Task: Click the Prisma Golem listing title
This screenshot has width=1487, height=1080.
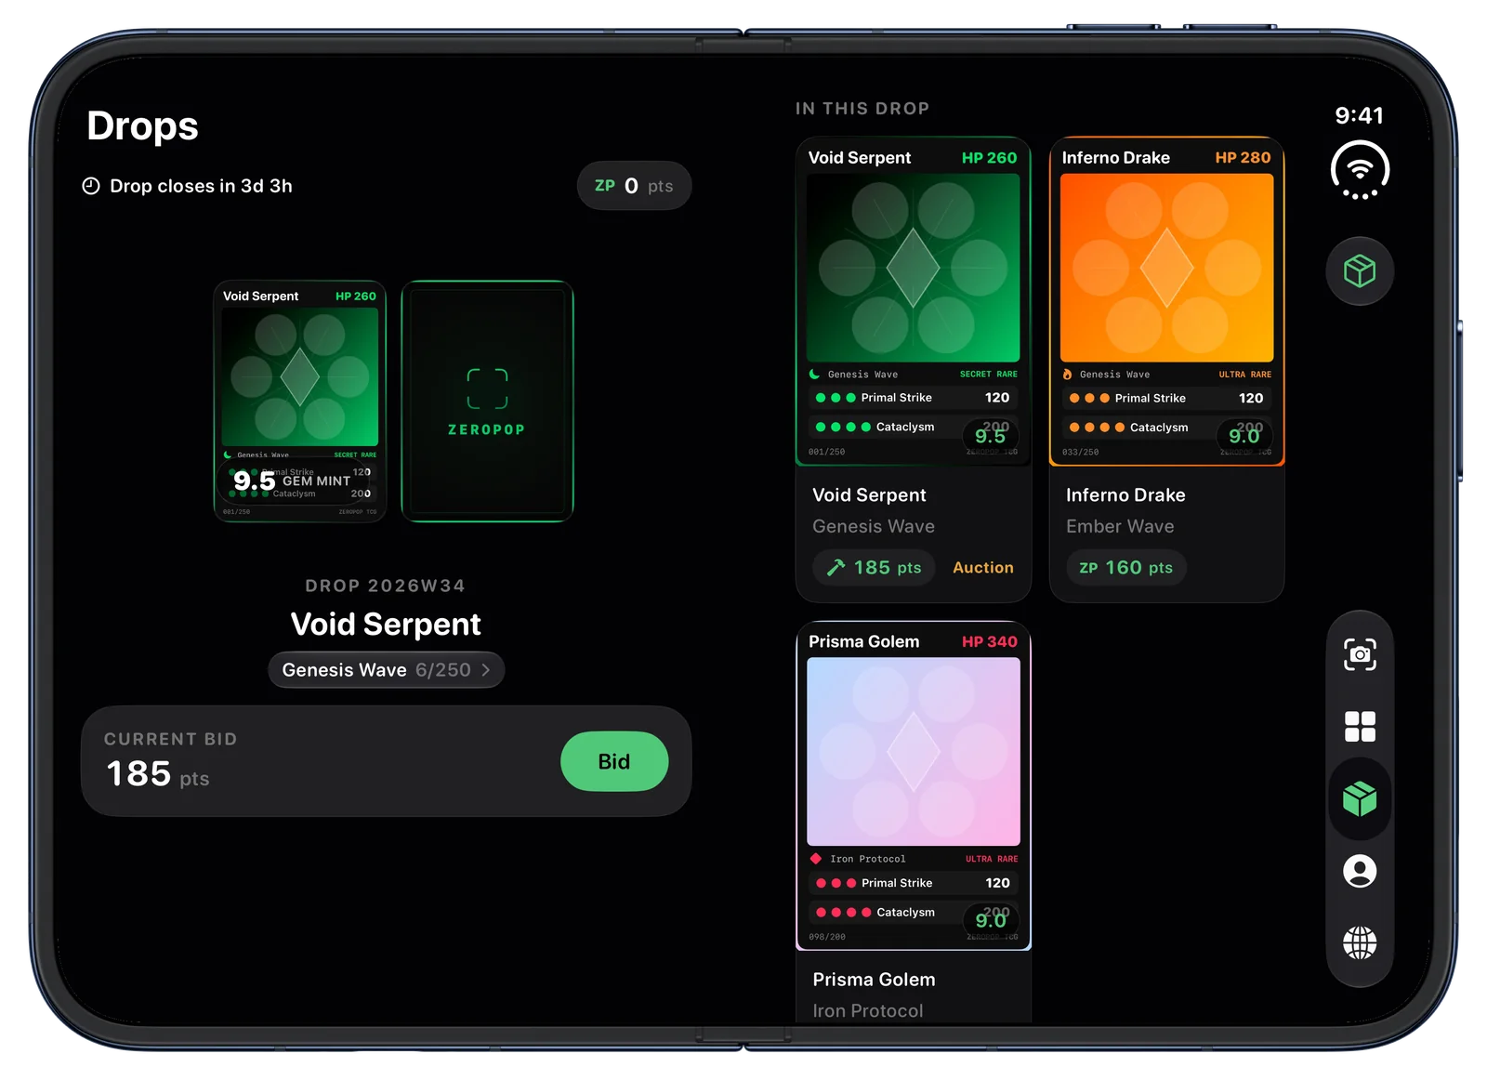Action: tap(874, 980)
